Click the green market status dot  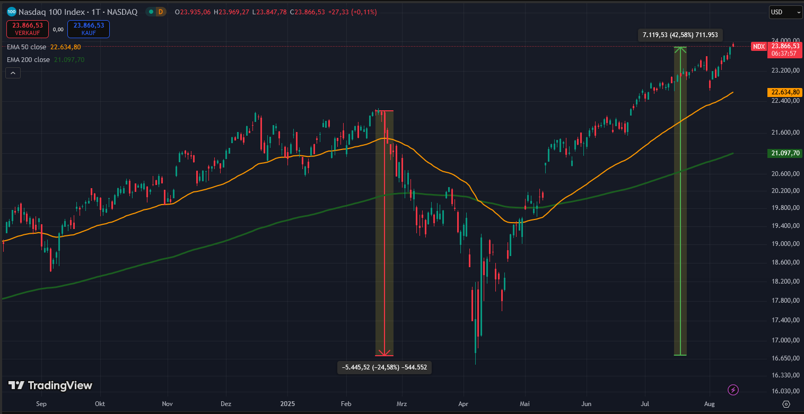point(151,12)
